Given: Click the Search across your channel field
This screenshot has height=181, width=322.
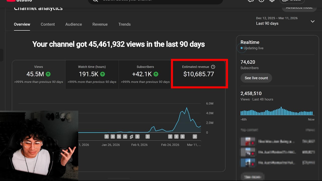Looking at the screenshot, I should 155,1.
